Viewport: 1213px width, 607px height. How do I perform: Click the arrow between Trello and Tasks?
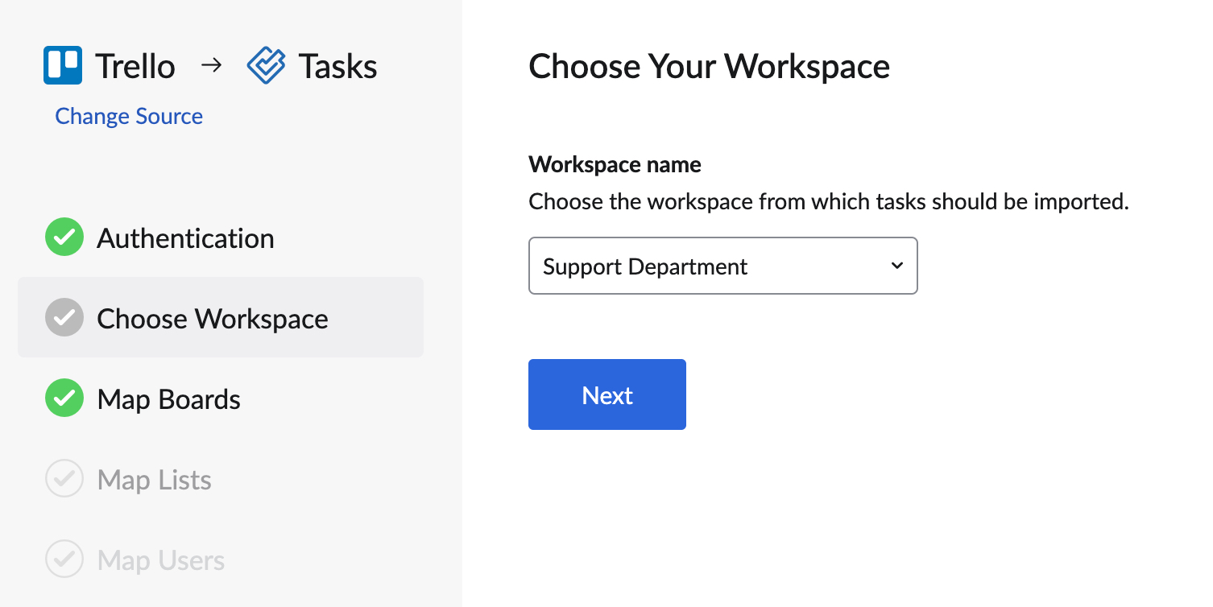tap(212, 66)
